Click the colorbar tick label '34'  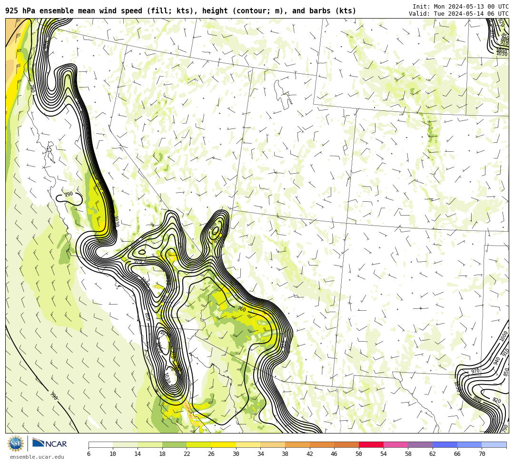pos(261,454)
